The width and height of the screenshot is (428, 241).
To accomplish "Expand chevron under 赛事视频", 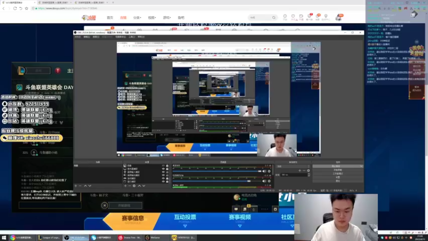I will 240,226.
